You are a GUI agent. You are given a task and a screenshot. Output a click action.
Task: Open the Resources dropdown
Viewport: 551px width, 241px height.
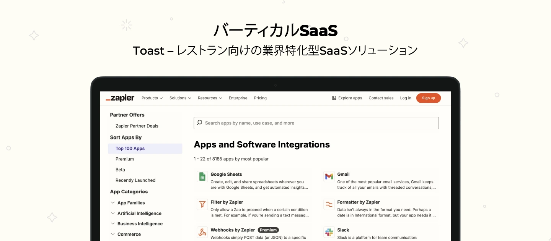210,98
